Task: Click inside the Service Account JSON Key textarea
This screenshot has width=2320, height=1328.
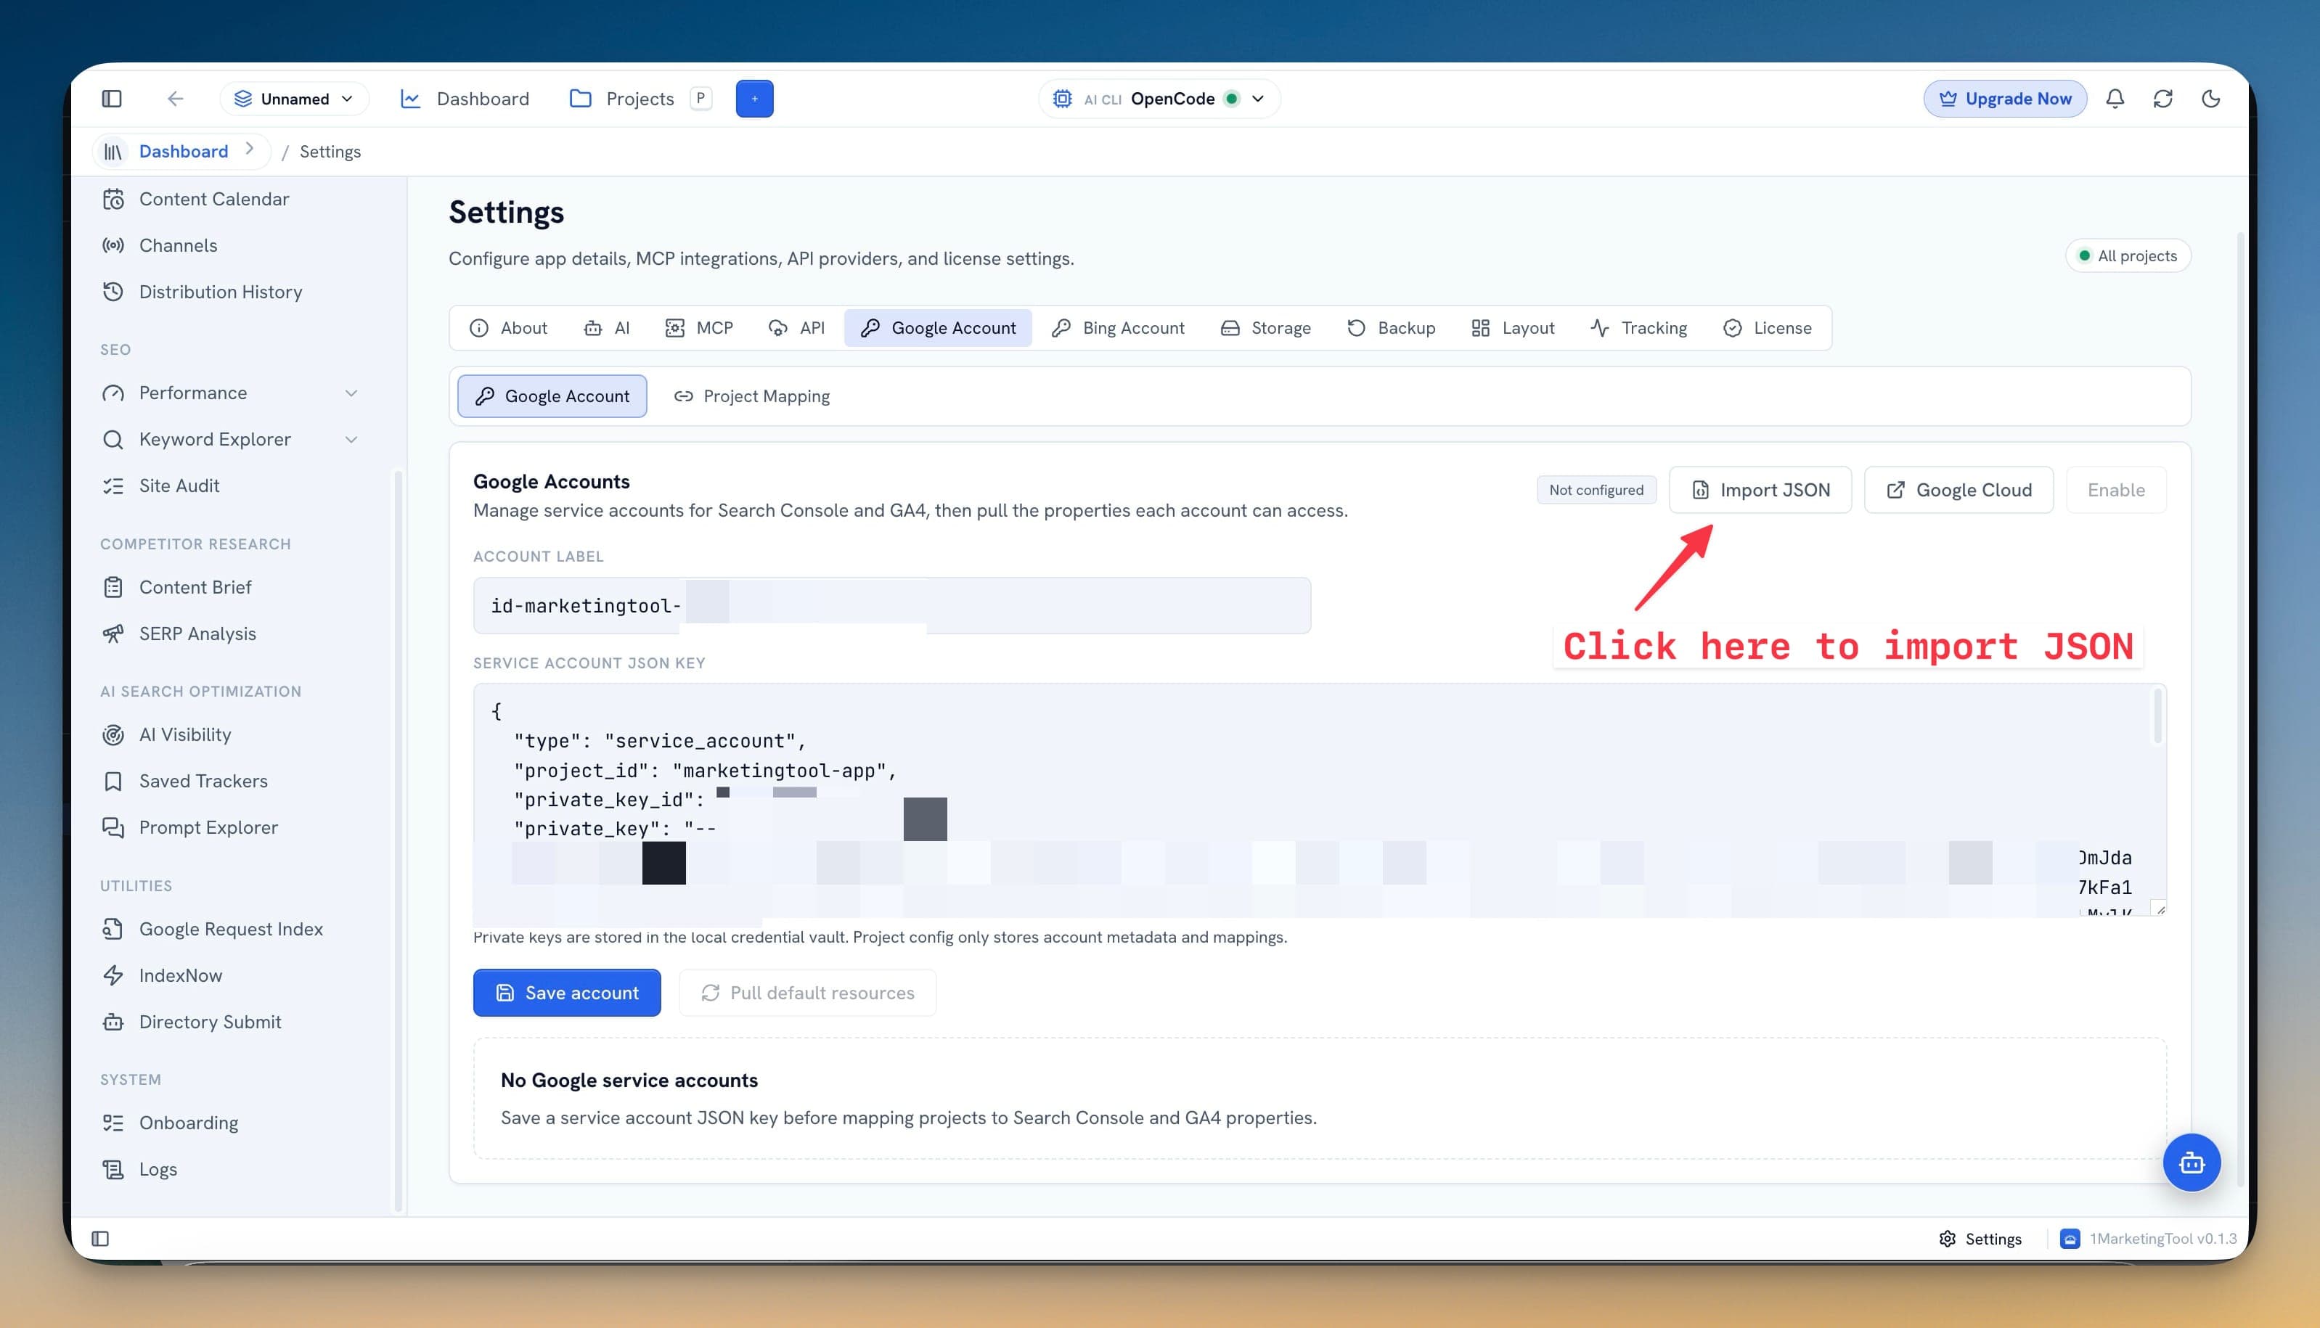Action: tap(1319, 801)
